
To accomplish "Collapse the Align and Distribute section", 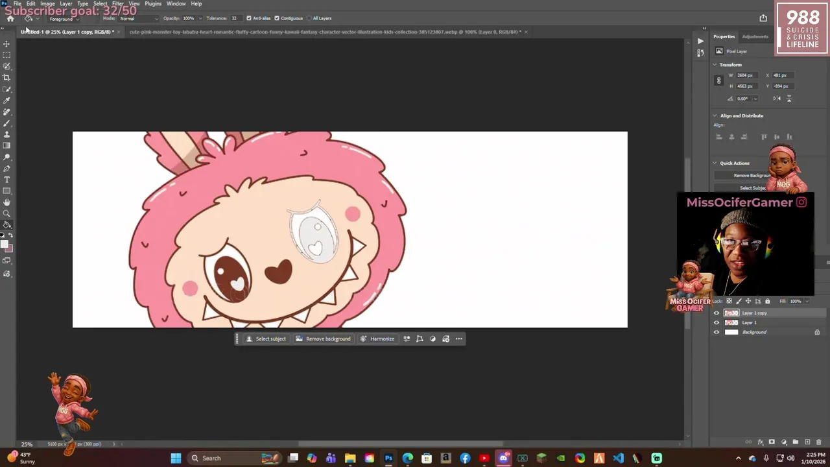I will point(715,115).
